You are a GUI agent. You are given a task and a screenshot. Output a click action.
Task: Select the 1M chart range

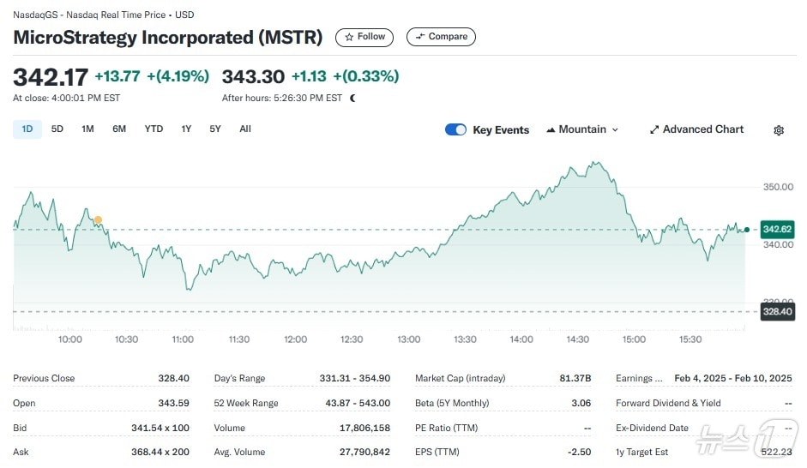[x=87, y=129]
